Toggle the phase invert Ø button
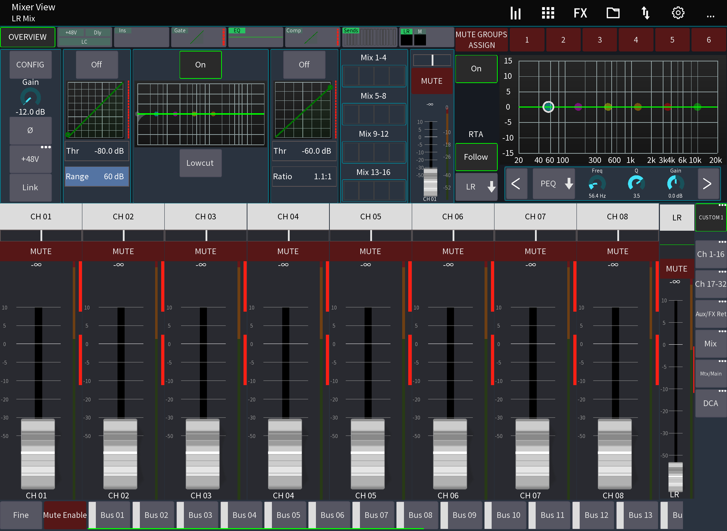 pyautogui.click(x=31, y=130)
